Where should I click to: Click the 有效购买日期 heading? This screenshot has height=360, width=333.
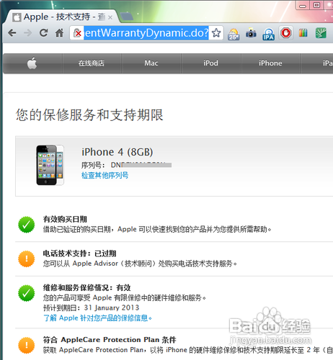[65, 219]
